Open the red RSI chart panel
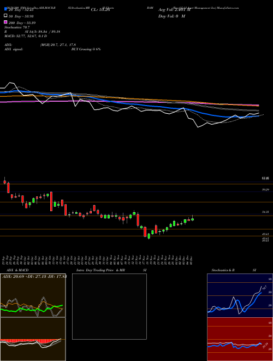The height and width of the screenshot is (361, 273). pos(240,339)
